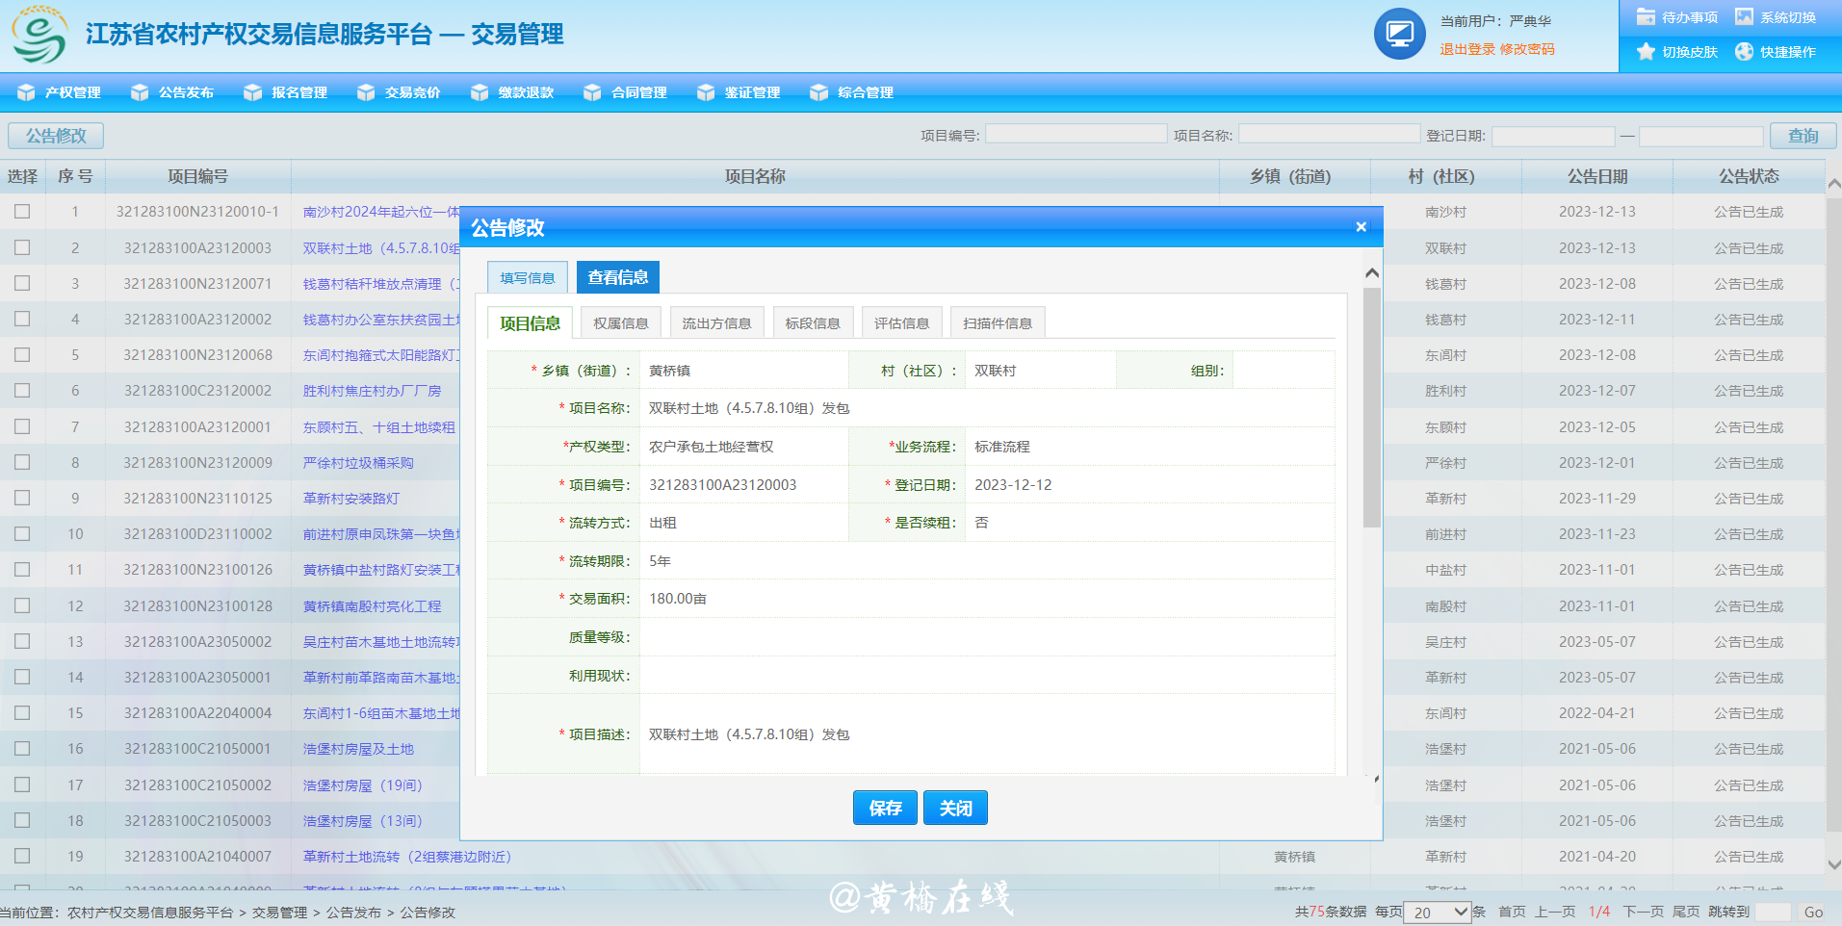Click the 公告日期 column header
The image size is (1842, 926).
pos(1597,176)
